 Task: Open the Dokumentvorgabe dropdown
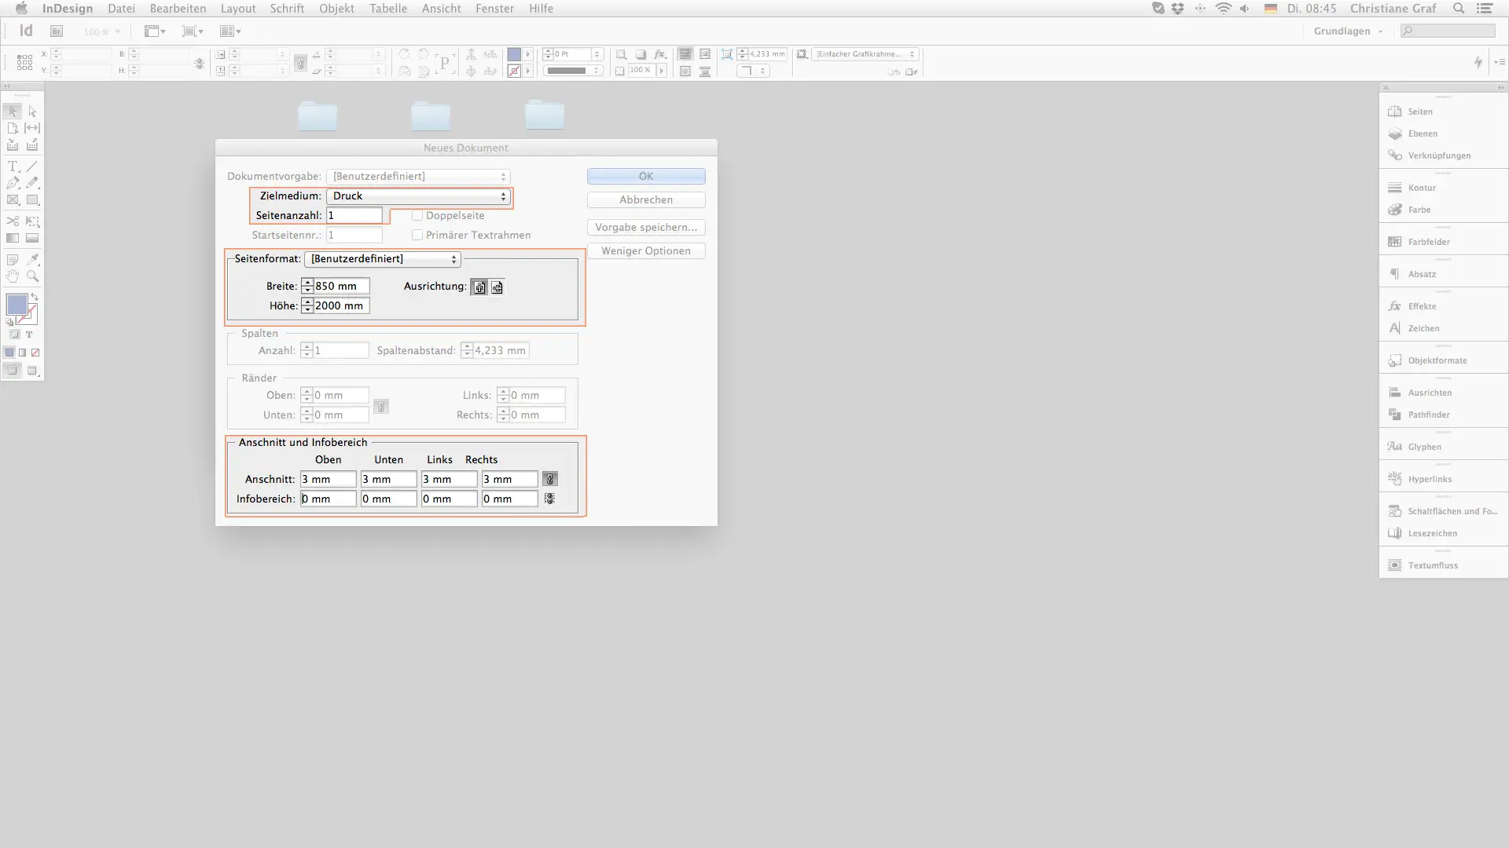(418, 177)
